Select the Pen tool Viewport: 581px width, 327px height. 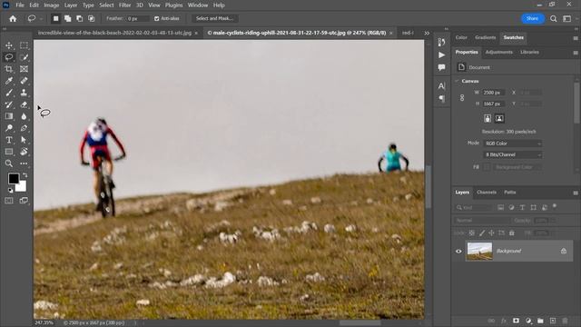click(x=24, y=128)
